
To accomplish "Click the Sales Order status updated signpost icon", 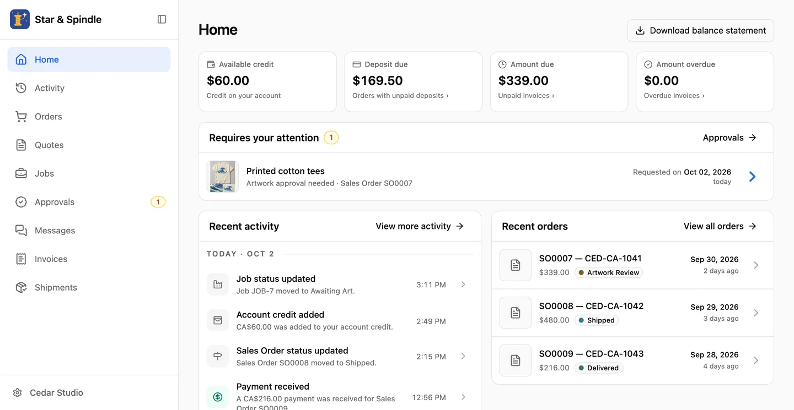I will pyautogui.click(x=218, y=356).
